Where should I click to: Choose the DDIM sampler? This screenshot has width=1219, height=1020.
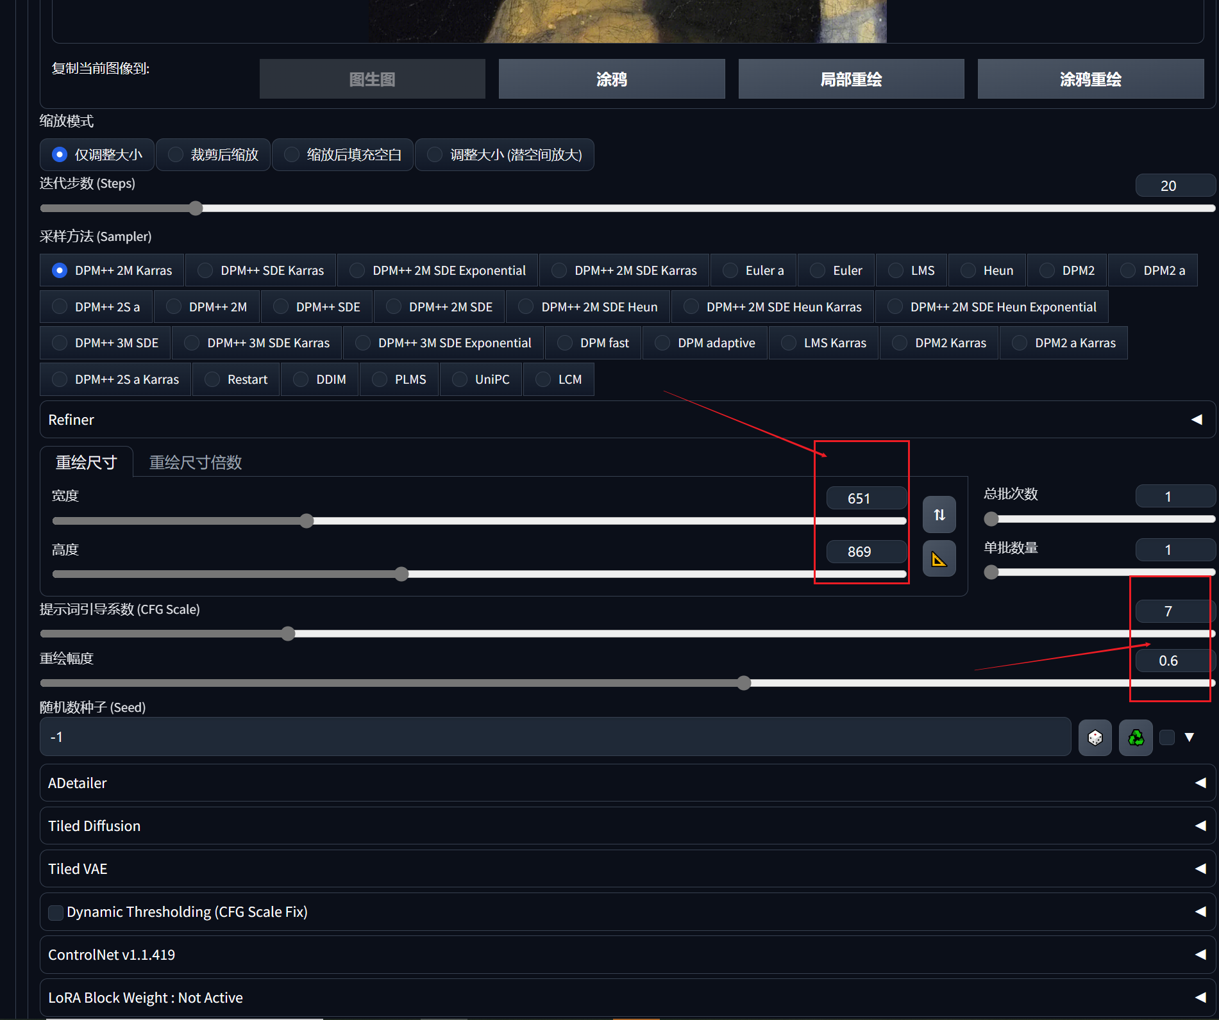tap(319, 379)
